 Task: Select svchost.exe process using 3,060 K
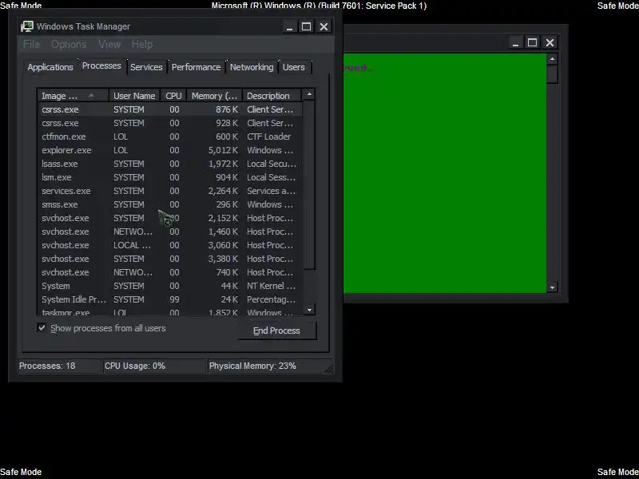pyautogui.click(x=170, y=245)
